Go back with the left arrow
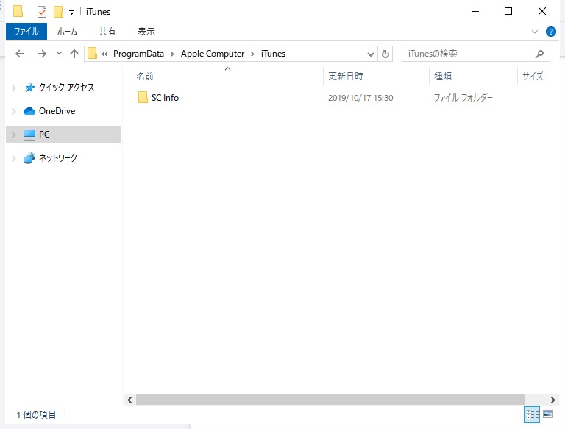The height and width of the screenshot is (429, 565). pos(20,54)
